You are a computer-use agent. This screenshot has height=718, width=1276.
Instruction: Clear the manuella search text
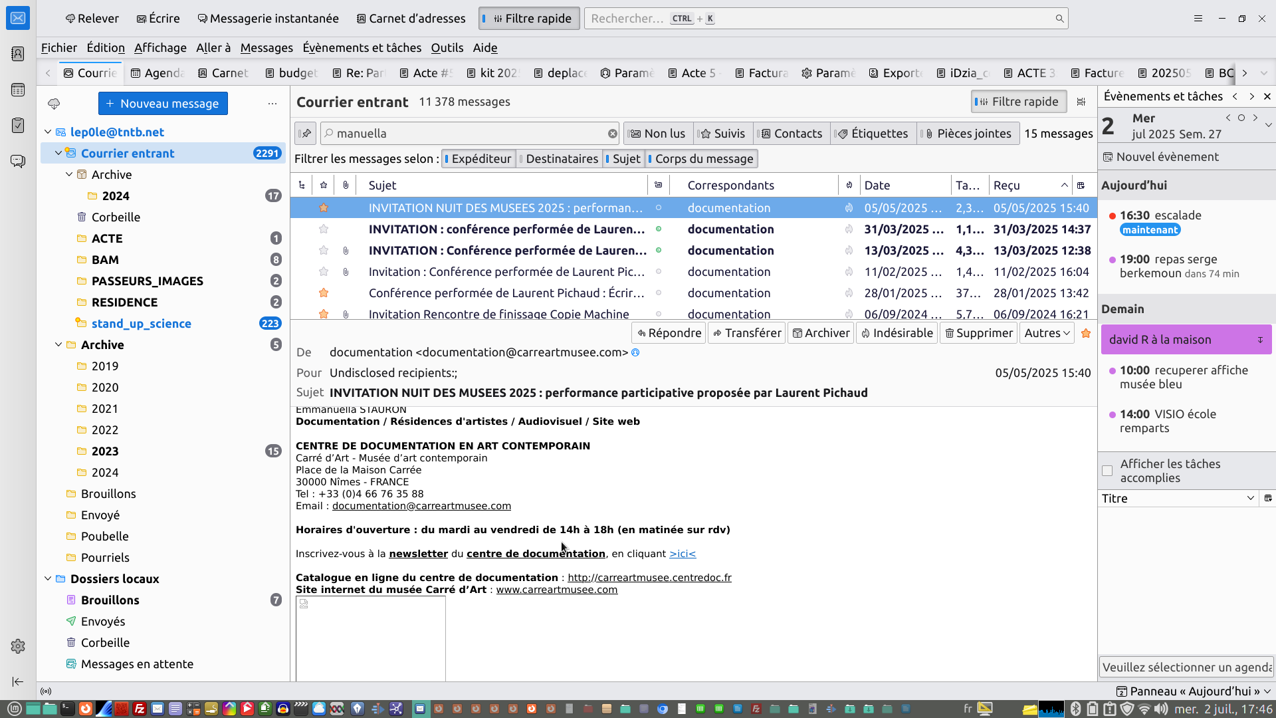pyautogui.click(x=612, y=134)
